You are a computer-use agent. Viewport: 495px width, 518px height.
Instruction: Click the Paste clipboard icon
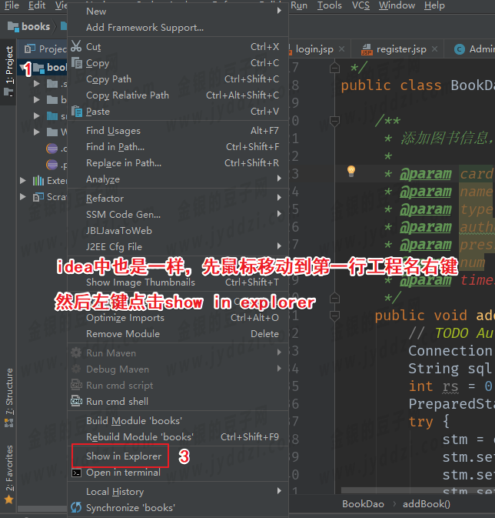77,112
